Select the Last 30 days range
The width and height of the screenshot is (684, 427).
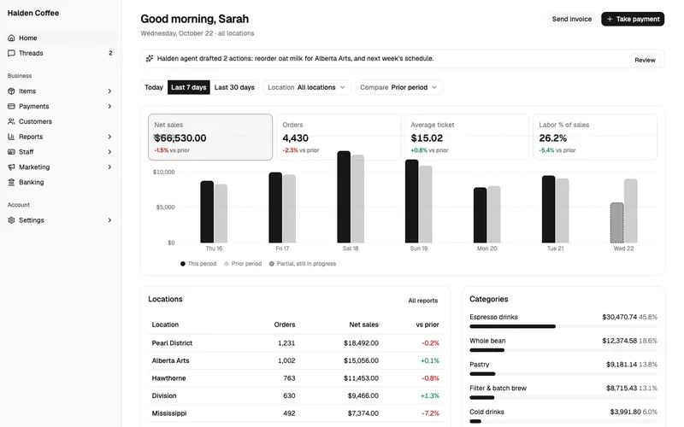click(x=234, y=87)
